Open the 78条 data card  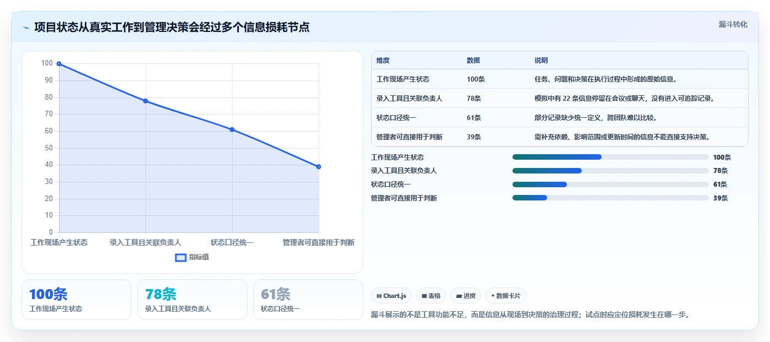192,300
